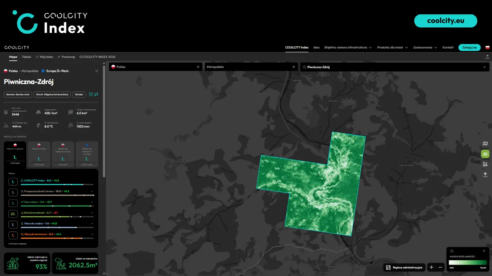Viewport: 492px width, 276px height.
Task: Click the rainfall drops icon next to 1002 mm
Action: click(x=71, y=125)
